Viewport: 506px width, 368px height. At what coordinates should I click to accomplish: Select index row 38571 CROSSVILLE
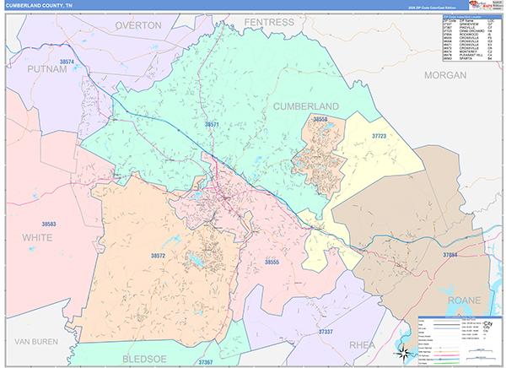click(467, 45)
